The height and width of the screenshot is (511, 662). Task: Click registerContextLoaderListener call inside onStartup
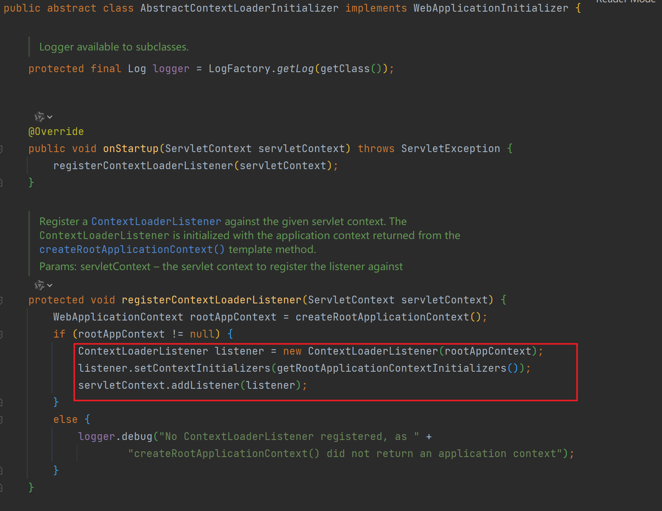coord(143,166)
